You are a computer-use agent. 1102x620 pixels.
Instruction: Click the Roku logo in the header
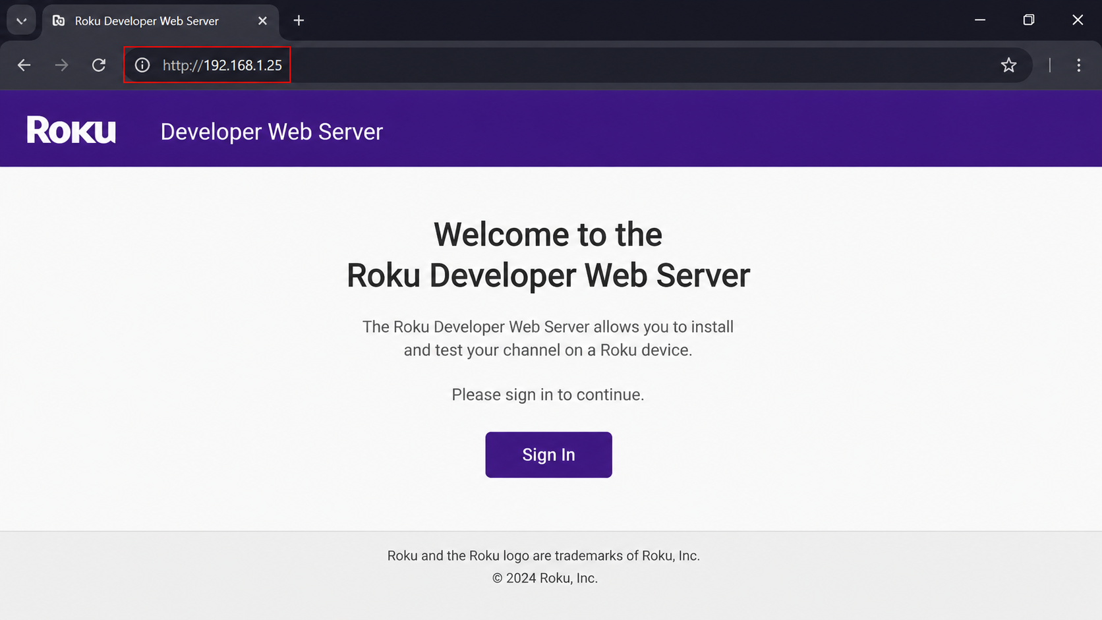point(71,130)
